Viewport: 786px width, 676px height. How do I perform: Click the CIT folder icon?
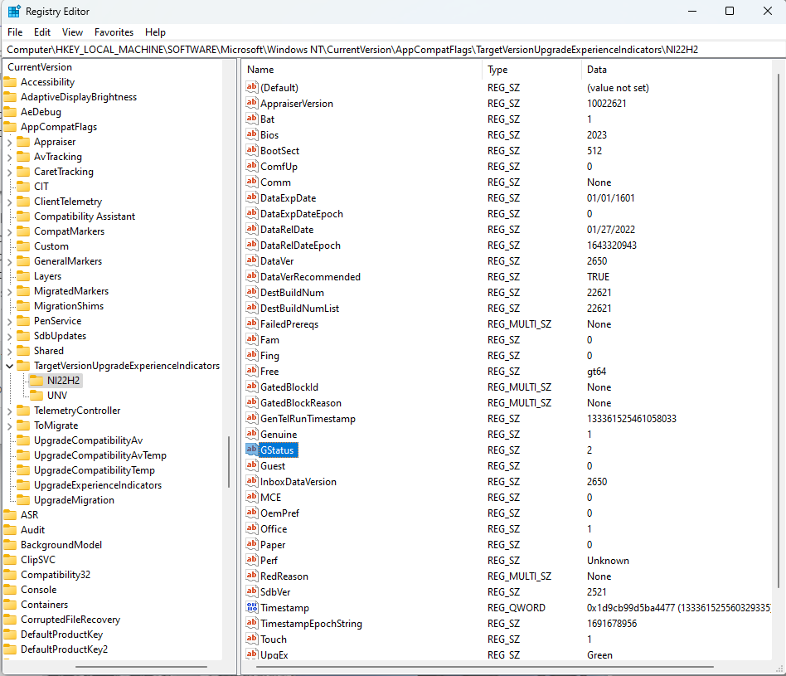click(23, 187)
